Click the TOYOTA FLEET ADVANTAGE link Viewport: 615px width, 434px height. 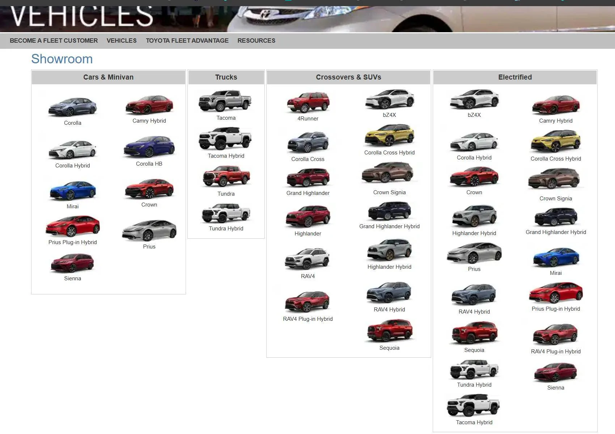pos(187,41)
